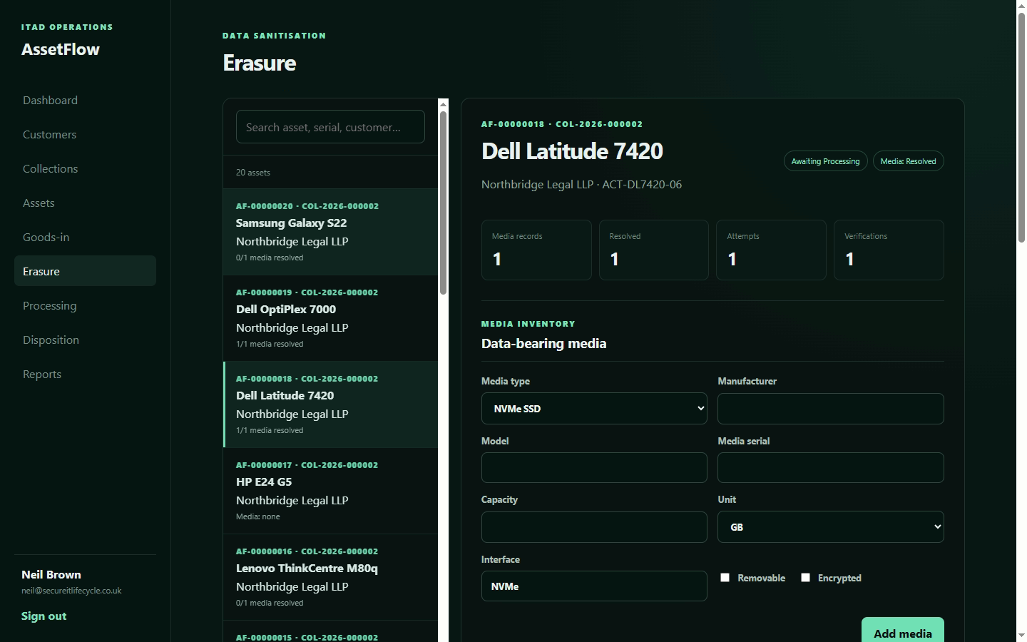
Task: Click the Attempts stat card
Action: click(x=771, y=250)
